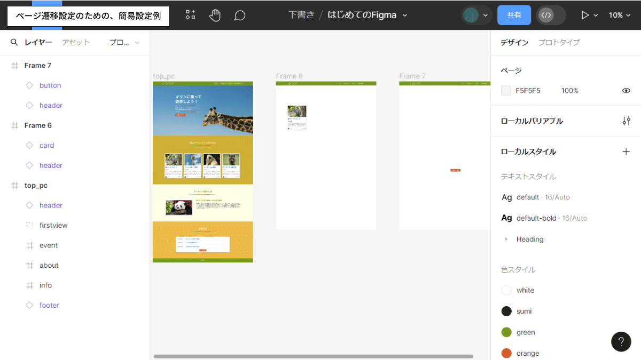The image size is (641, 360).
Task: Open presentation options dropdown arrow
Action: tap(596, 15)
